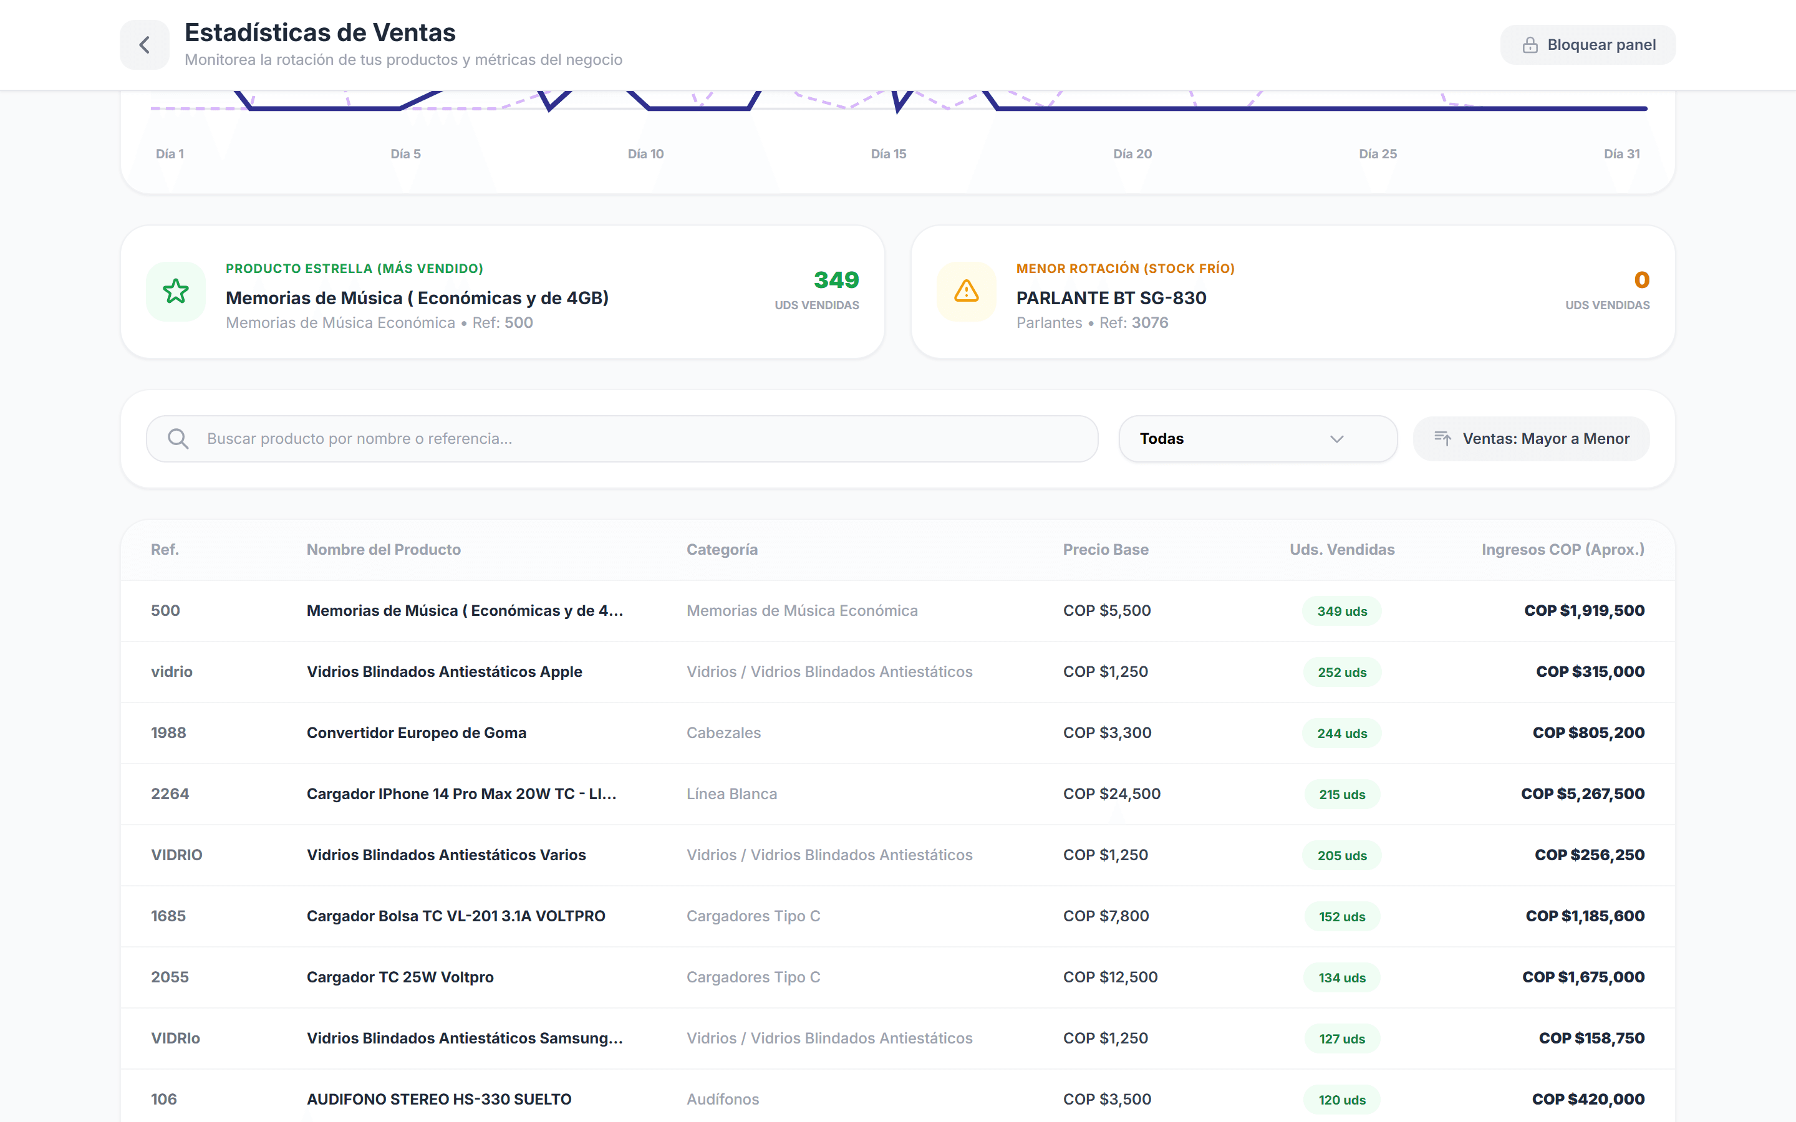
Task: Click Convertidor Europeo de Goma row
Action: (x=898, y=733)
